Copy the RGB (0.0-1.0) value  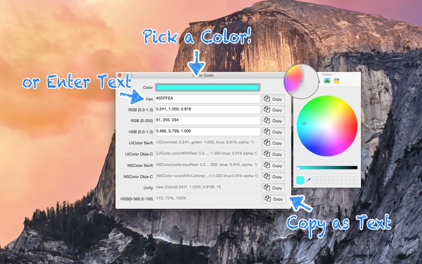pos(273,110)
